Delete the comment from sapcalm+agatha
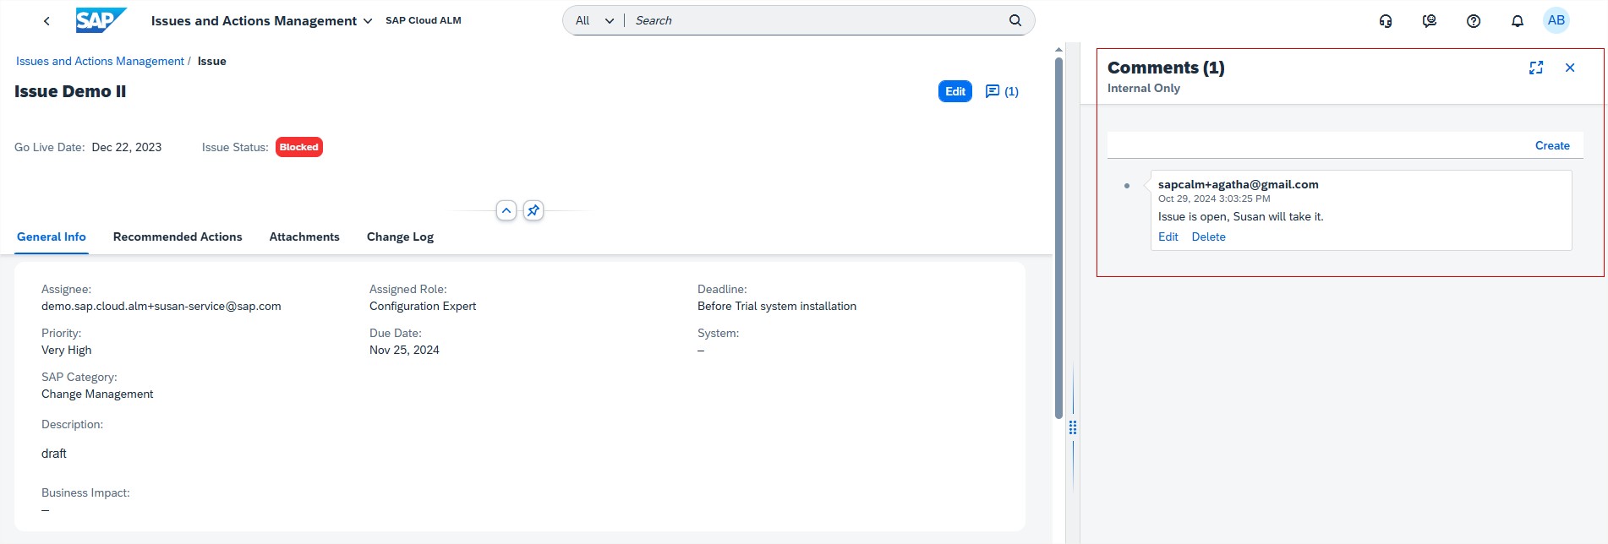Viewport: 1608px width, 544px height. [1208, 237]
